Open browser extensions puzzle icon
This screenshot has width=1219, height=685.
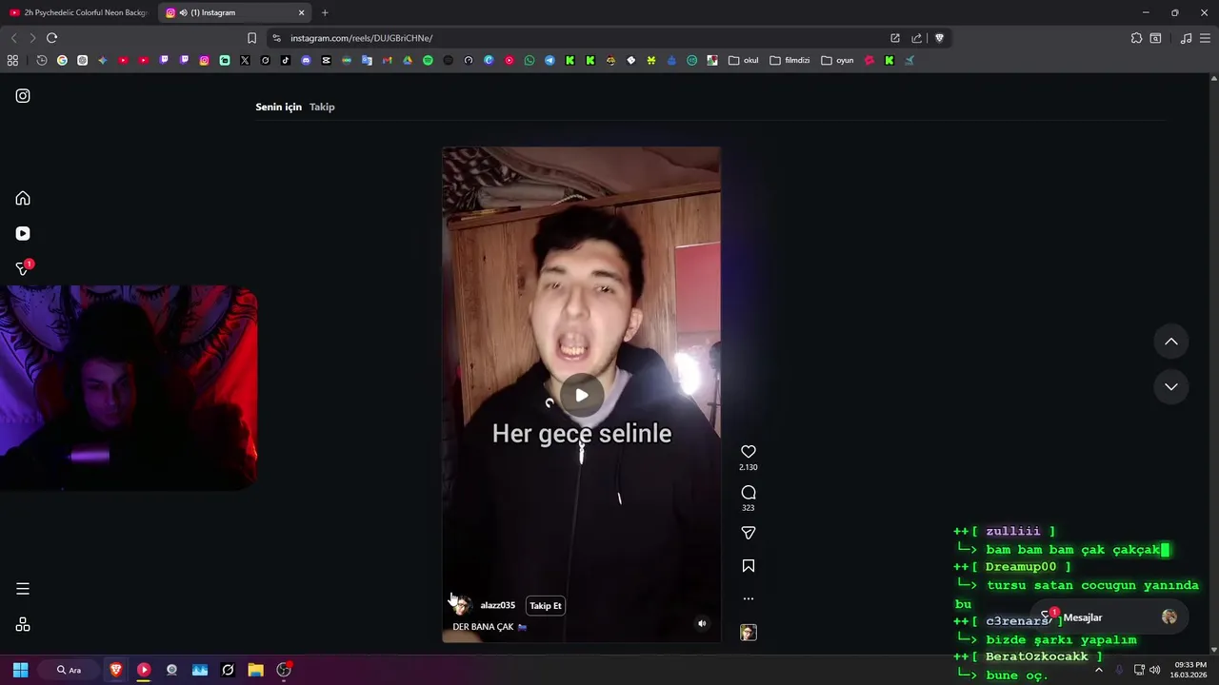pos(1136,38)
